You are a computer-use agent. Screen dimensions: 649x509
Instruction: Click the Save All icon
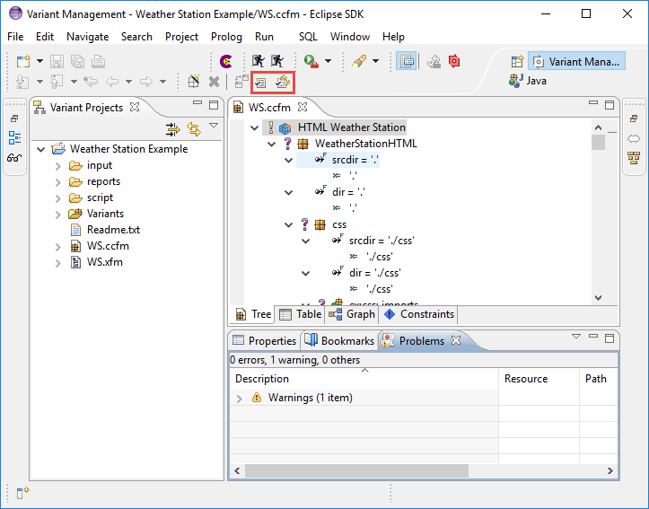coord(77,61)
